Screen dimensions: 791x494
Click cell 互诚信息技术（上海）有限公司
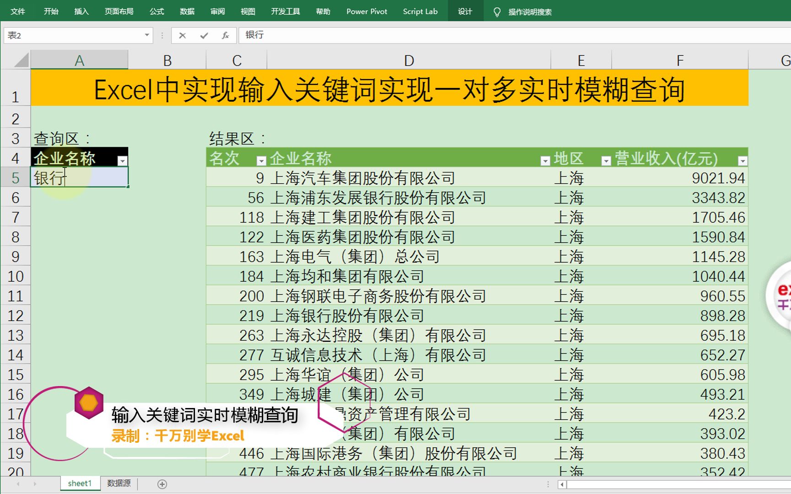coord(409,354)
